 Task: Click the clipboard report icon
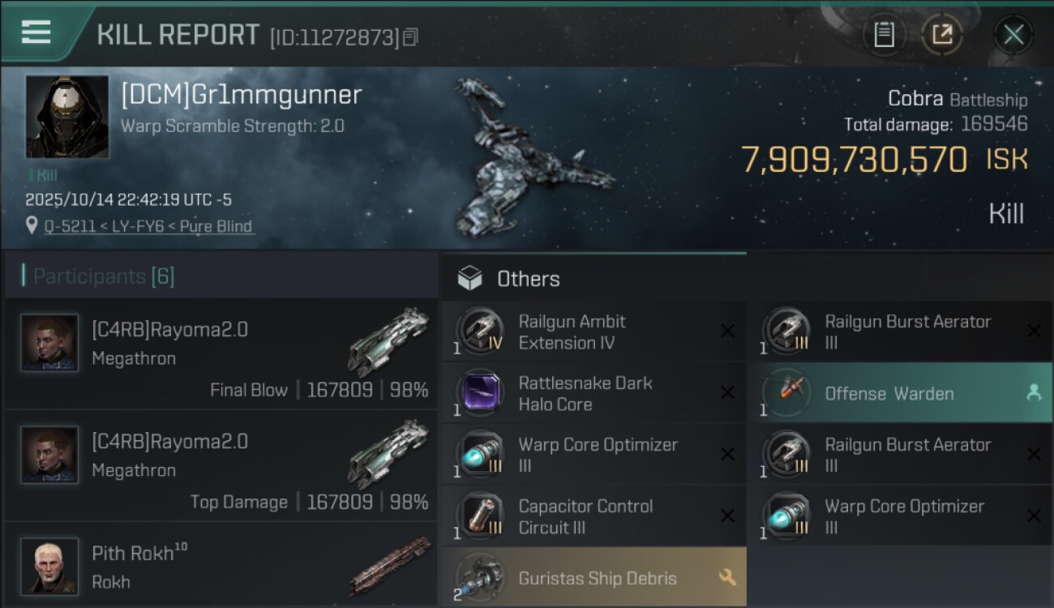884,34
